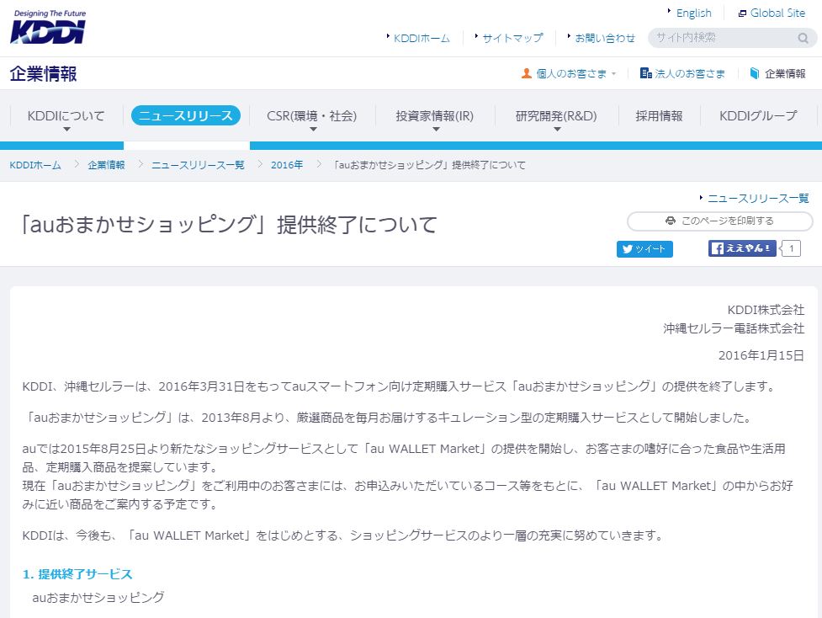Expand the 研究開発(R&D) menu arrow
This screenshot has height=618, width=822.
point(557,129)
